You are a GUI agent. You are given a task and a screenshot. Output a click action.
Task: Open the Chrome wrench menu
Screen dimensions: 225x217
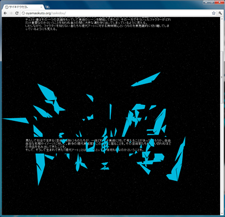coord(220,13)
